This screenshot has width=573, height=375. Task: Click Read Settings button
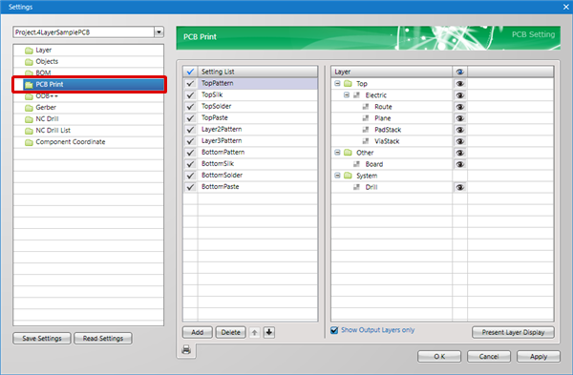pyautogui.click(x=103, y=339)
